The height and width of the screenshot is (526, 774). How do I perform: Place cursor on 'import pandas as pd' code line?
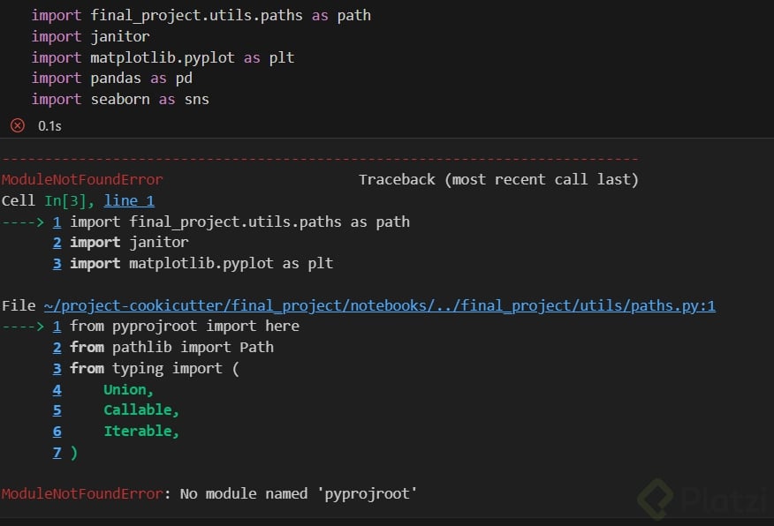point(111,78)
